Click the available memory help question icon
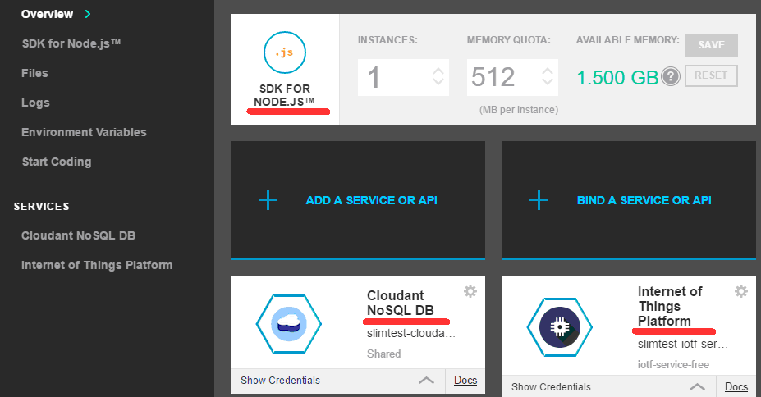This screenshot has height=397, width=761. [671, 76]
